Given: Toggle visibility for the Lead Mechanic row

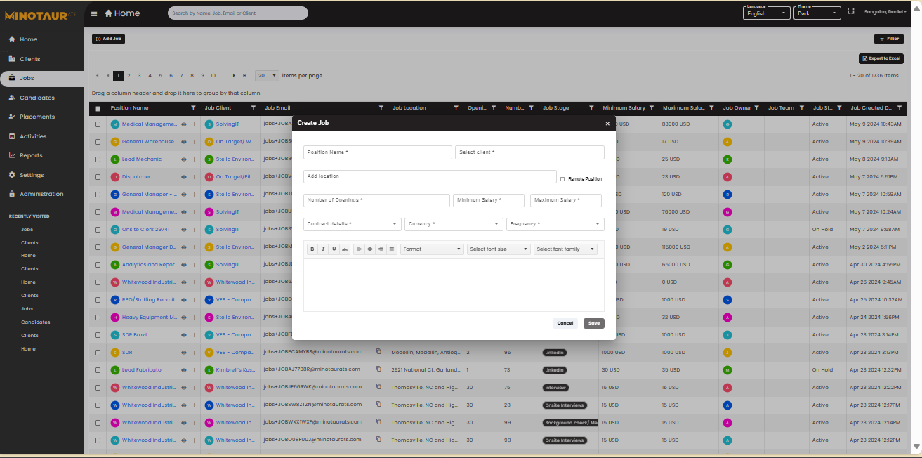Looking at the screenshot, I should (184, 159).
